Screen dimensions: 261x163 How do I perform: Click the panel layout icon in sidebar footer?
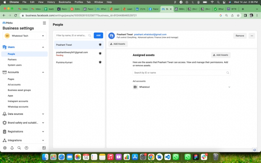[44, 148]
